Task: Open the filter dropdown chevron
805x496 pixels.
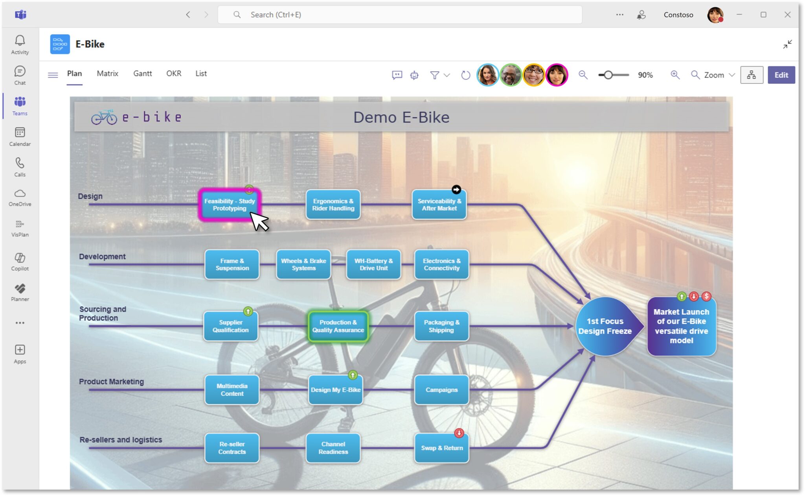Action: click(447, 75)
